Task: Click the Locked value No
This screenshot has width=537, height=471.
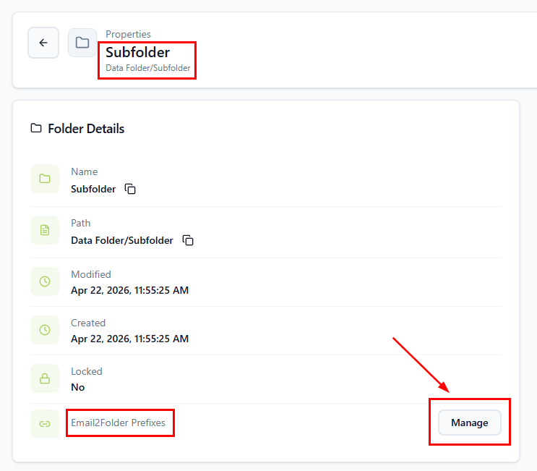Action: [77, 387]
